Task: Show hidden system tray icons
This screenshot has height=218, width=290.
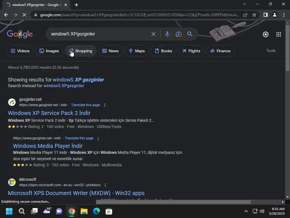Action: (x=246, y=211)
